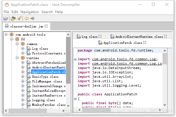Click the code editor scroll down arrow
This screenshot has height=117, width=176.
165,105
